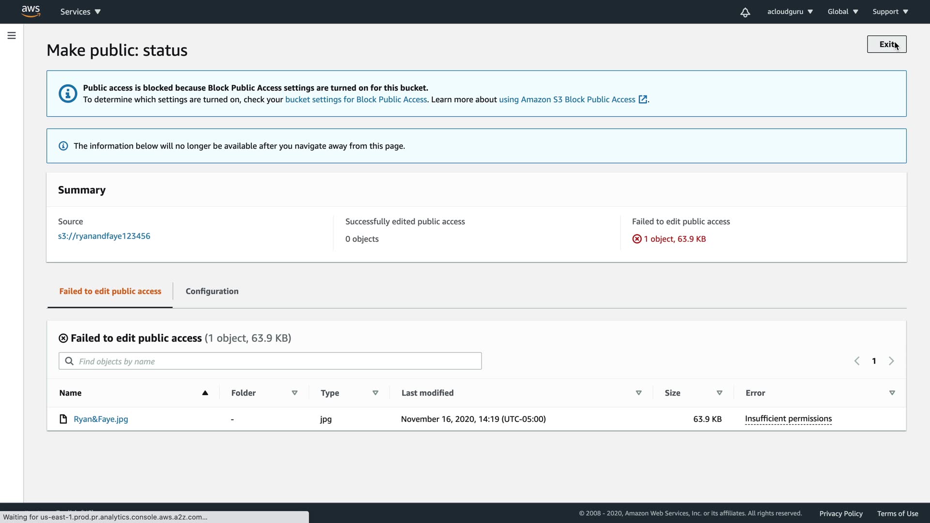Select Failed to edit public access tab

click(x=110, y=291)
